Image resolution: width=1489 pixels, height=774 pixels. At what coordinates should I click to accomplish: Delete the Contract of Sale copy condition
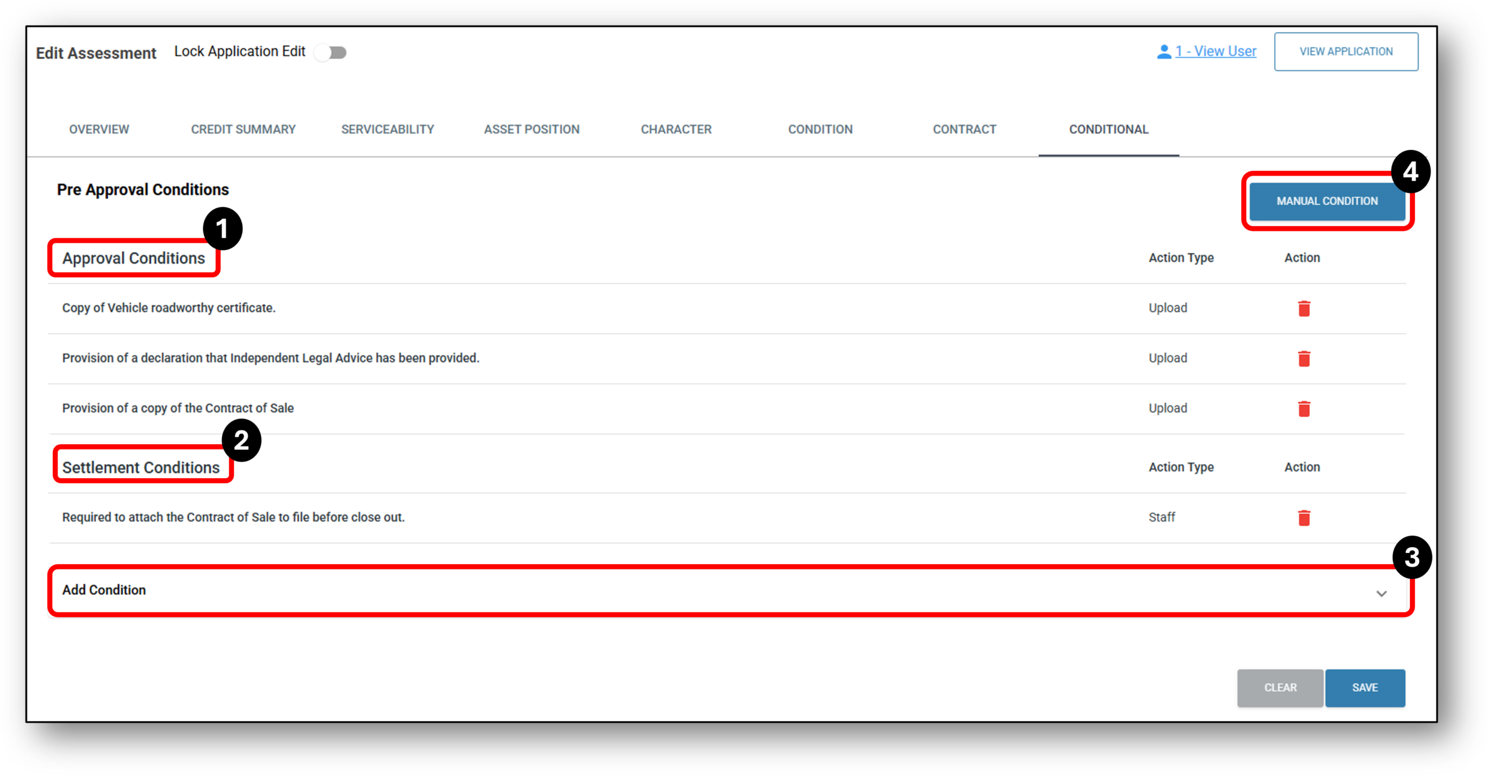pos(1305,408)
